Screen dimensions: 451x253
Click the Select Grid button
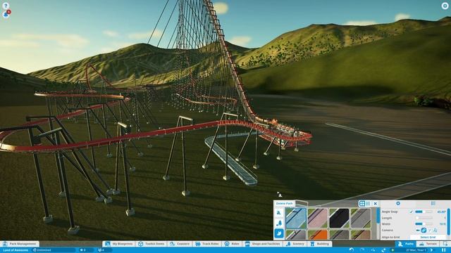[428, 238]
